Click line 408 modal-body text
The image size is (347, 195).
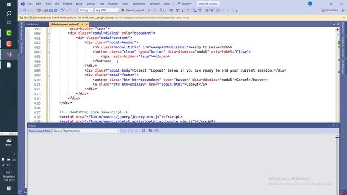(204, 70)
